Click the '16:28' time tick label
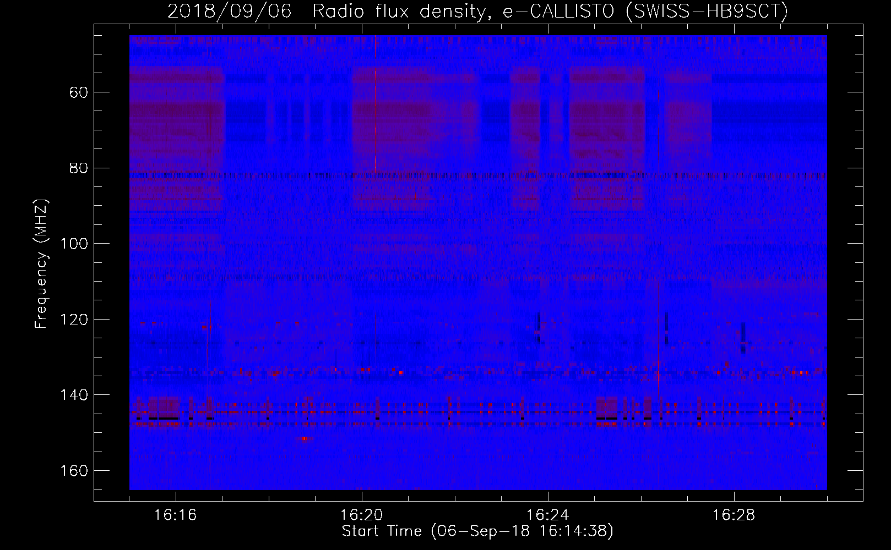 click(x=734, y=515)
